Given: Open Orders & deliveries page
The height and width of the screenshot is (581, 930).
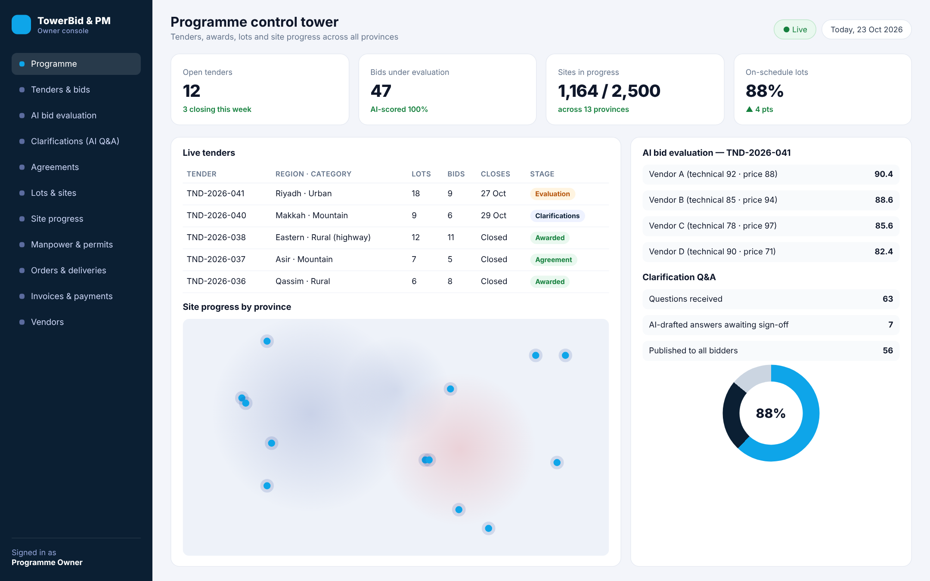Looking at the screenshot, I should click(x=76, y=270).
